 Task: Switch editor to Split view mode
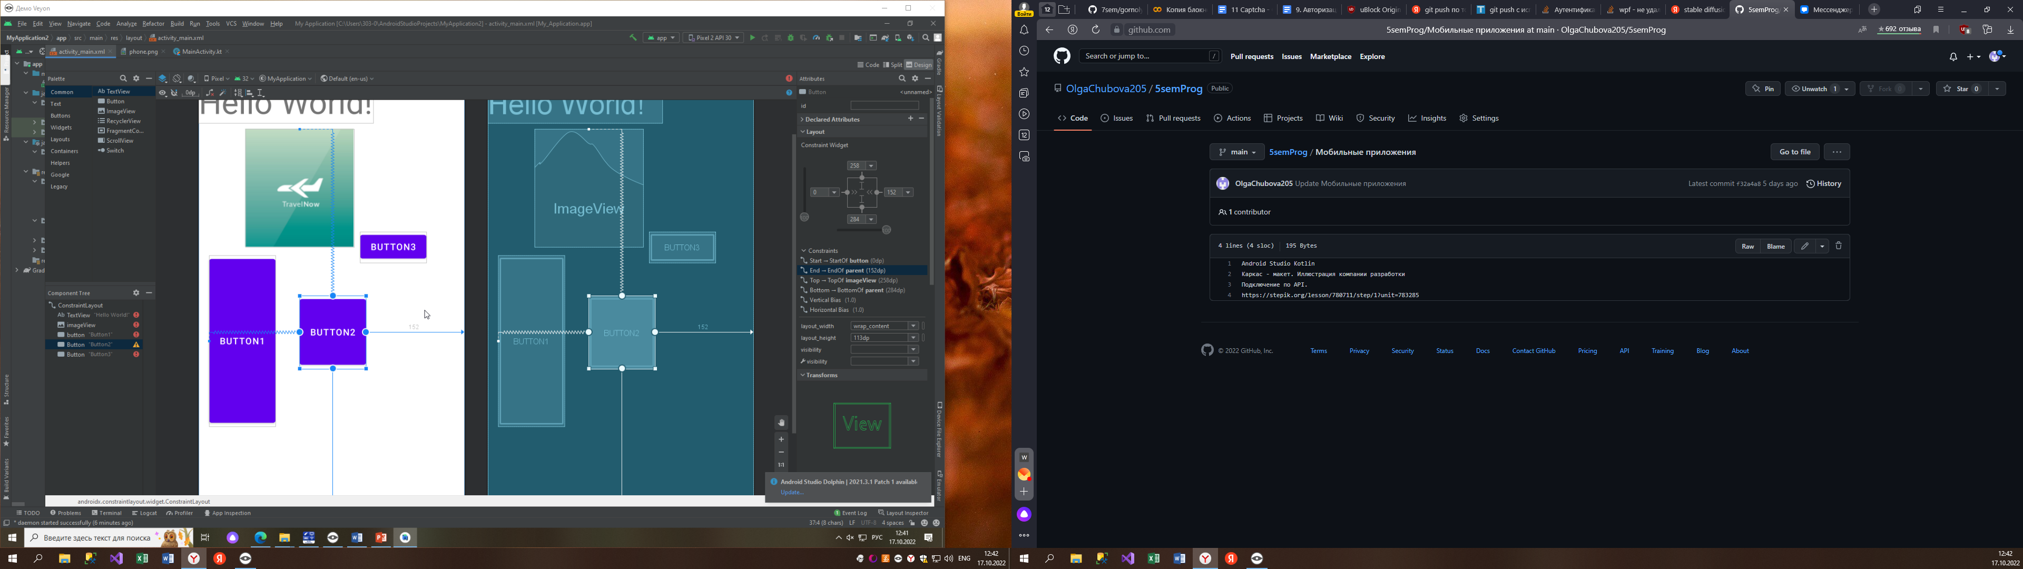click(x=892, y=65)
